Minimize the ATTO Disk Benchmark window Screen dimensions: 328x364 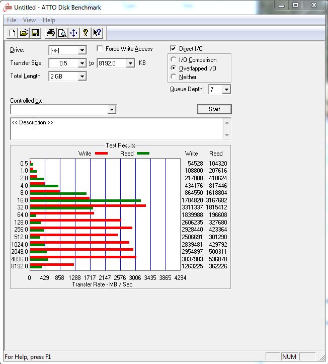[282, 6]
